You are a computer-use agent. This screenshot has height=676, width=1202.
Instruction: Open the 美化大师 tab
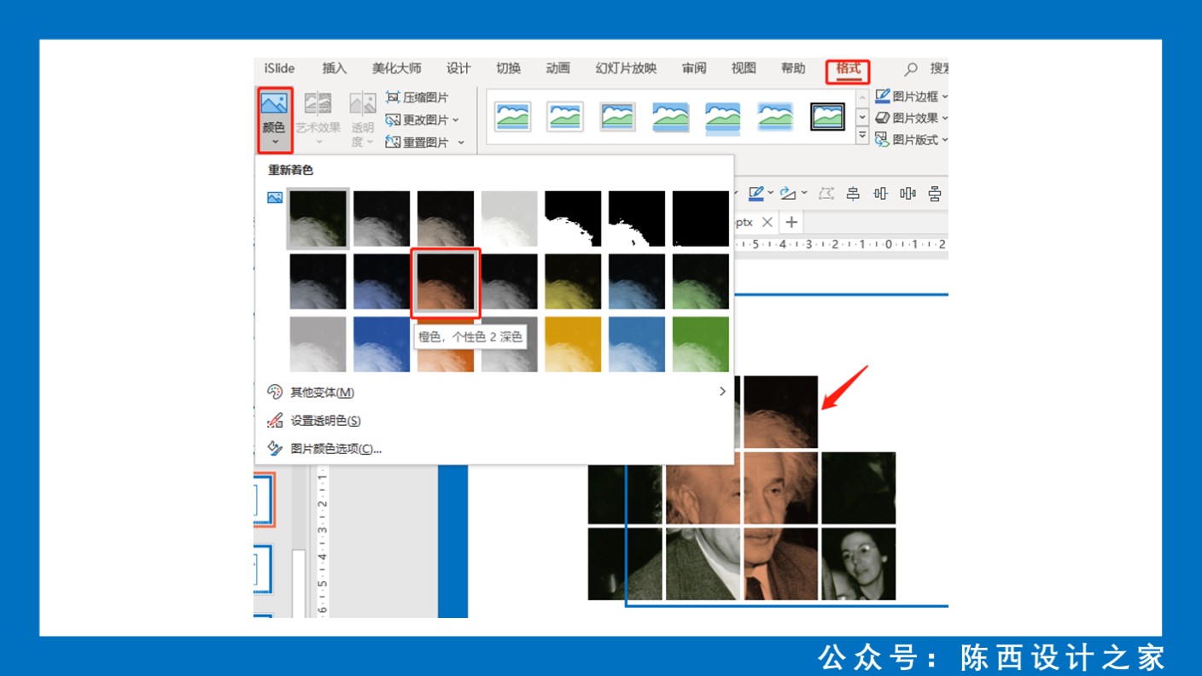[396, 68]
